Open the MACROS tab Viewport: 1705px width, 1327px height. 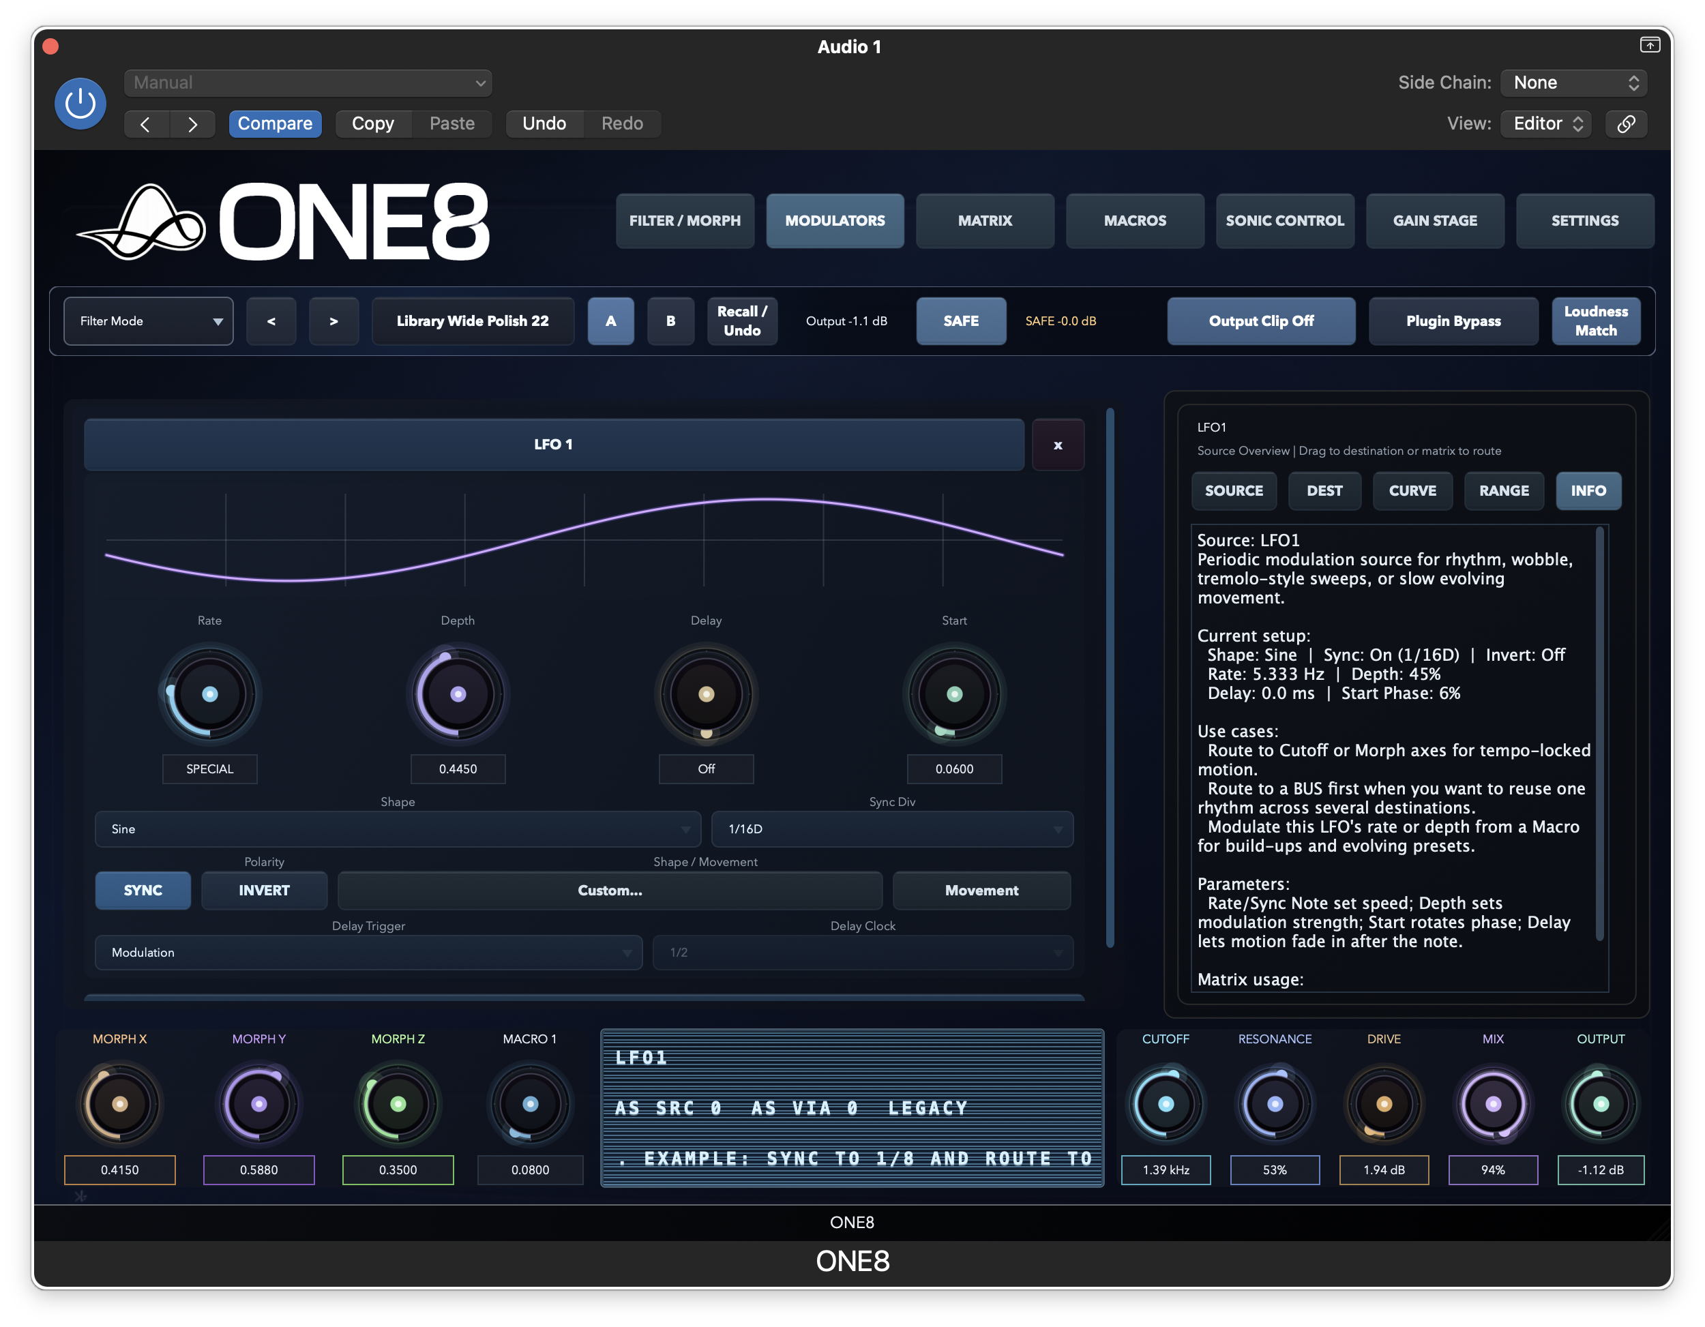tap(1134, 221)
